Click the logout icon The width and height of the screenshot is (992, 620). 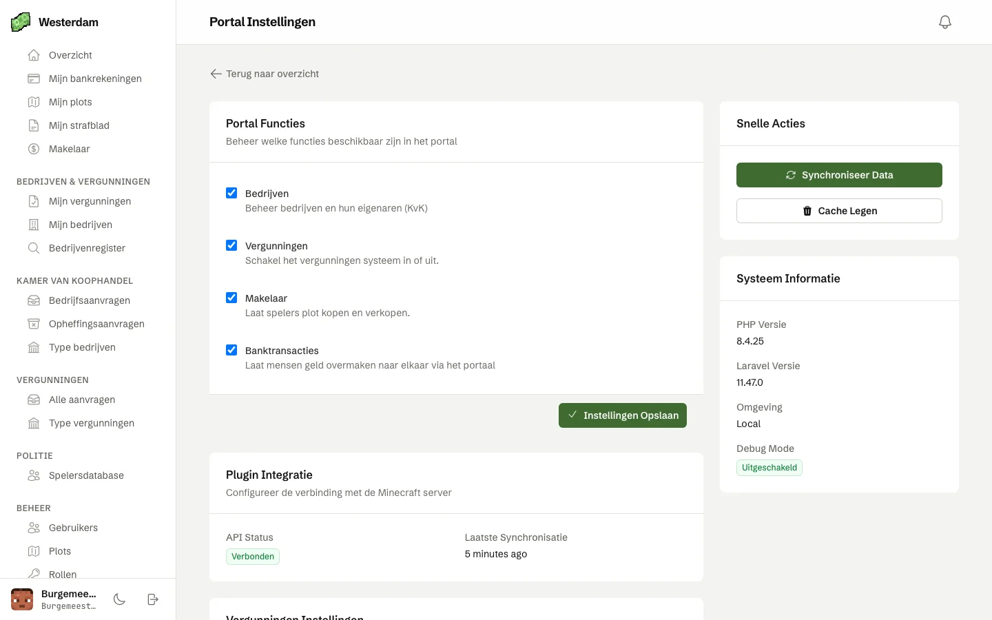[153, 599]
